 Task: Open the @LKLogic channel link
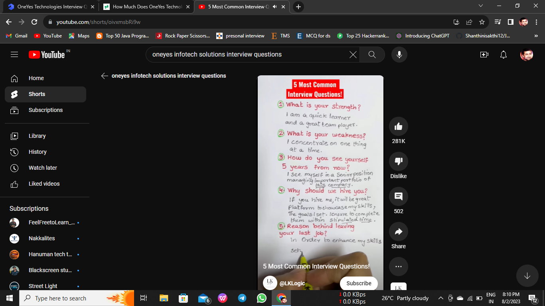pos(292,283)
